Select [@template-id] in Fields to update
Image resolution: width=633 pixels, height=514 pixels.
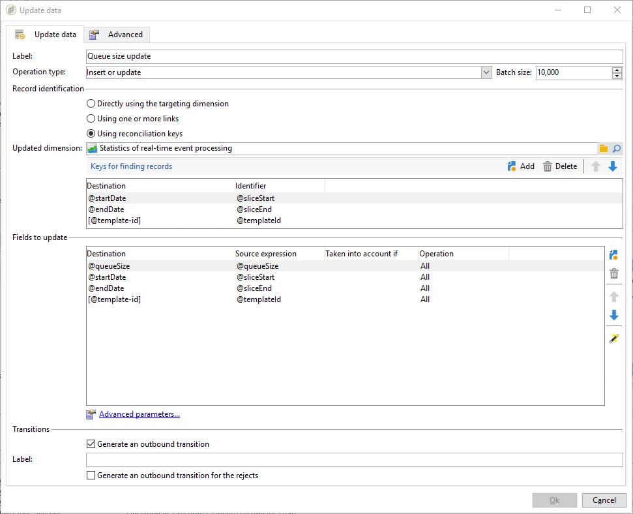tap(345, 299)
